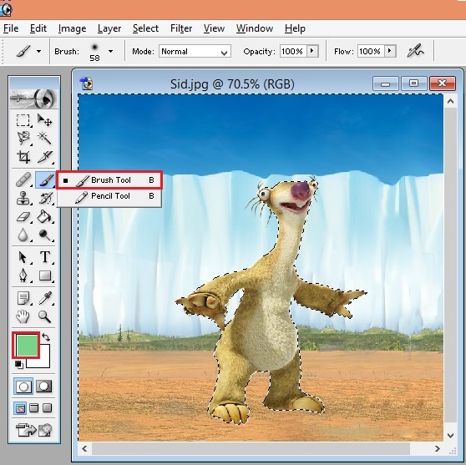The width and height of the screenshot is (466, 465).
Task: Click the switch foreground/background colors arrow
Action: [46, 337]
